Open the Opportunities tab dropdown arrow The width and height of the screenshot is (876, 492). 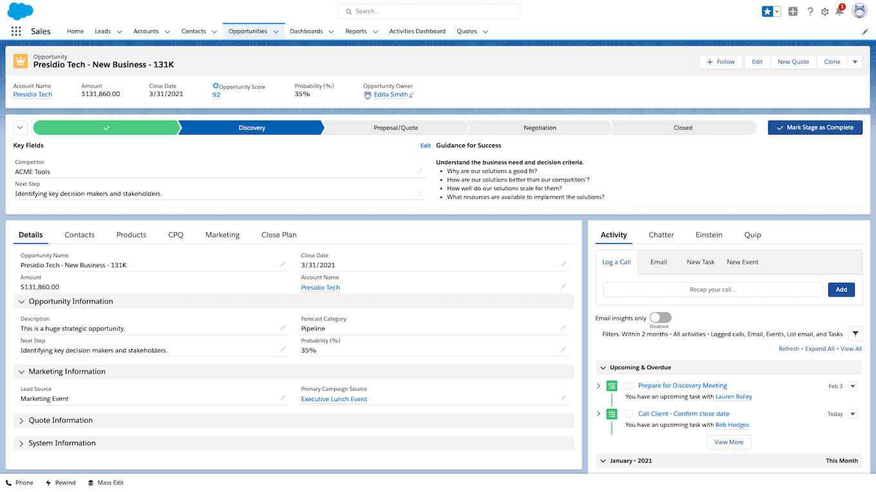pyautogui.click(x=276, y=32)
